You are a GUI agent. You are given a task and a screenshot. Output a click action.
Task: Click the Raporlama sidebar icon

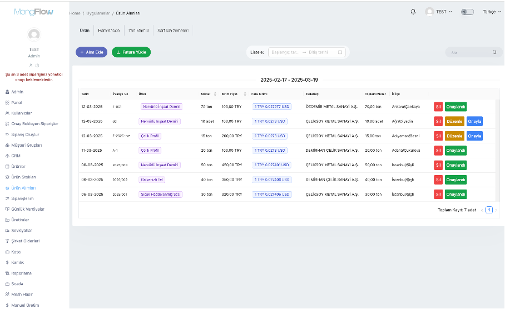point(7,273)
